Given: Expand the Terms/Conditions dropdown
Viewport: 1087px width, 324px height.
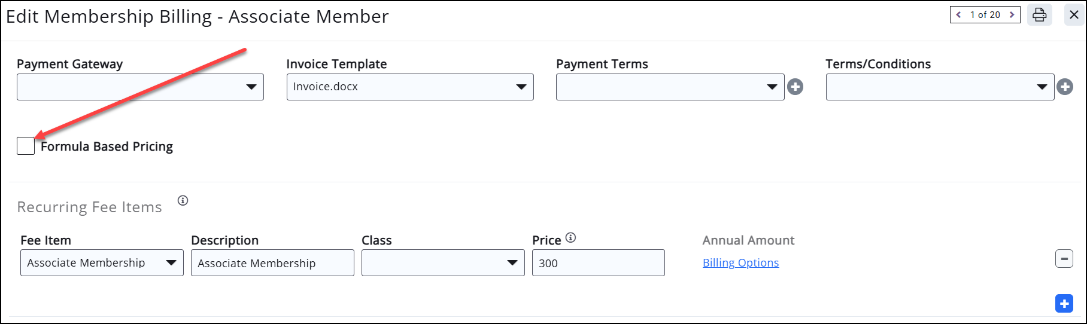Looking at the screenshot, I should point(940,87).
